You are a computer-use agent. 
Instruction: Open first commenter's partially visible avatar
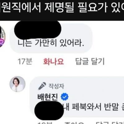click(2, 36)
